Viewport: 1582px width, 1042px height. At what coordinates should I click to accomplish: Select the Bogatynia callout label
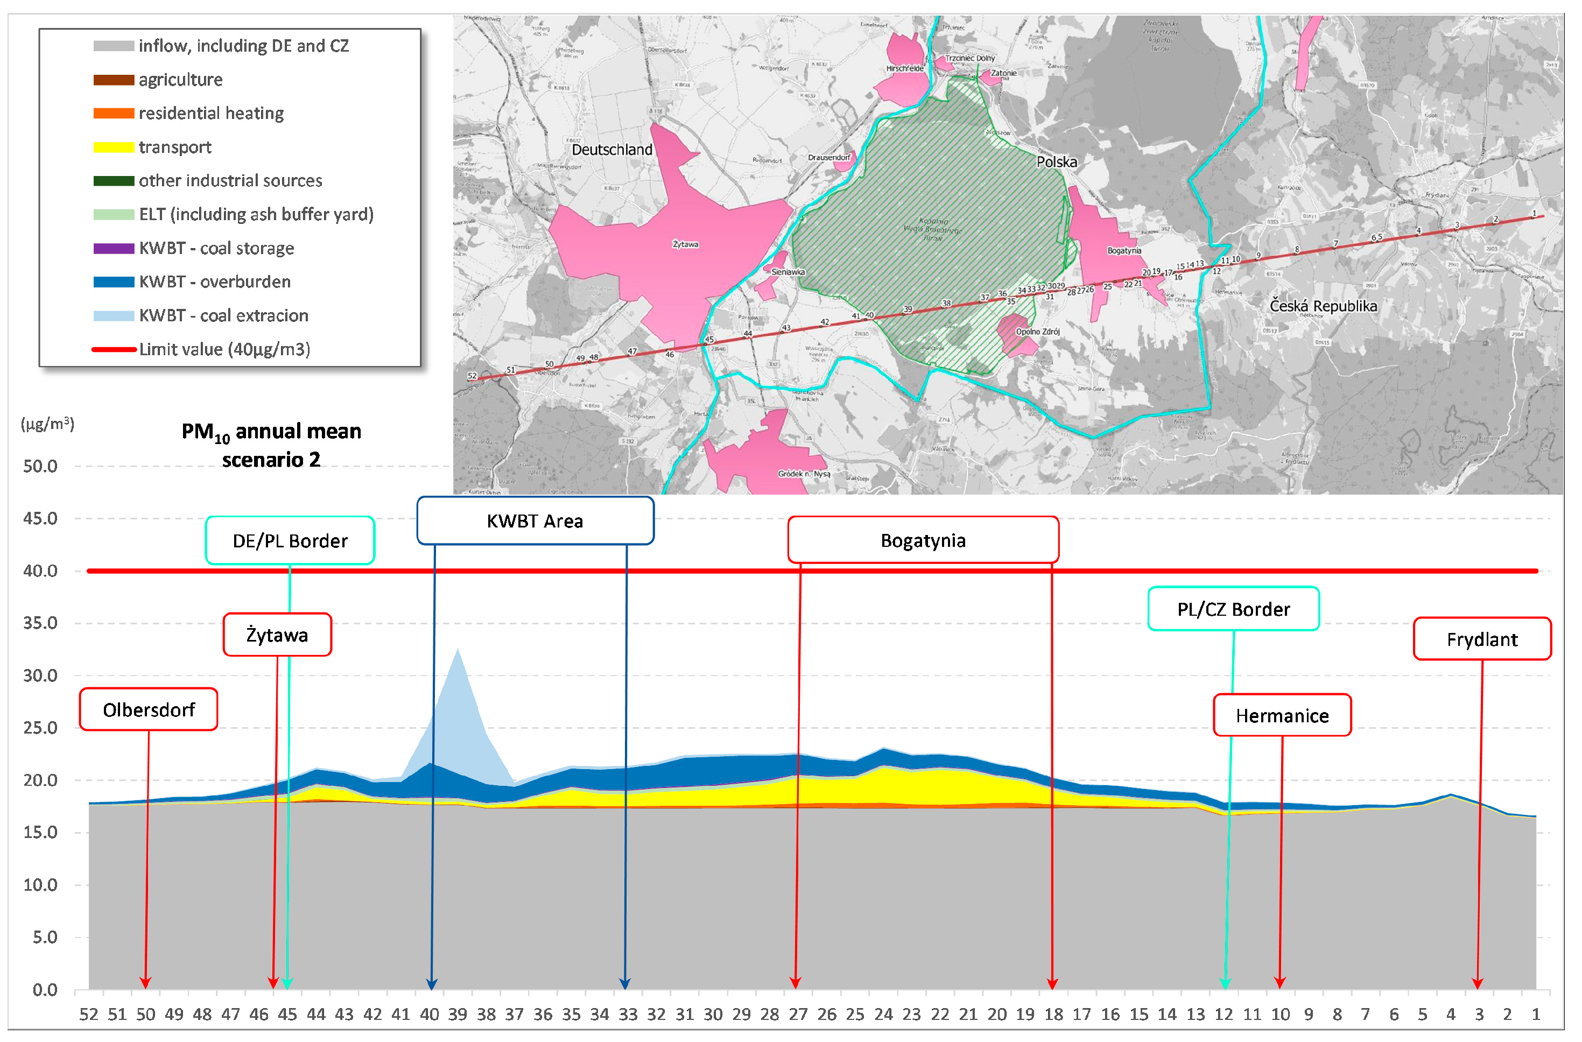923,540
